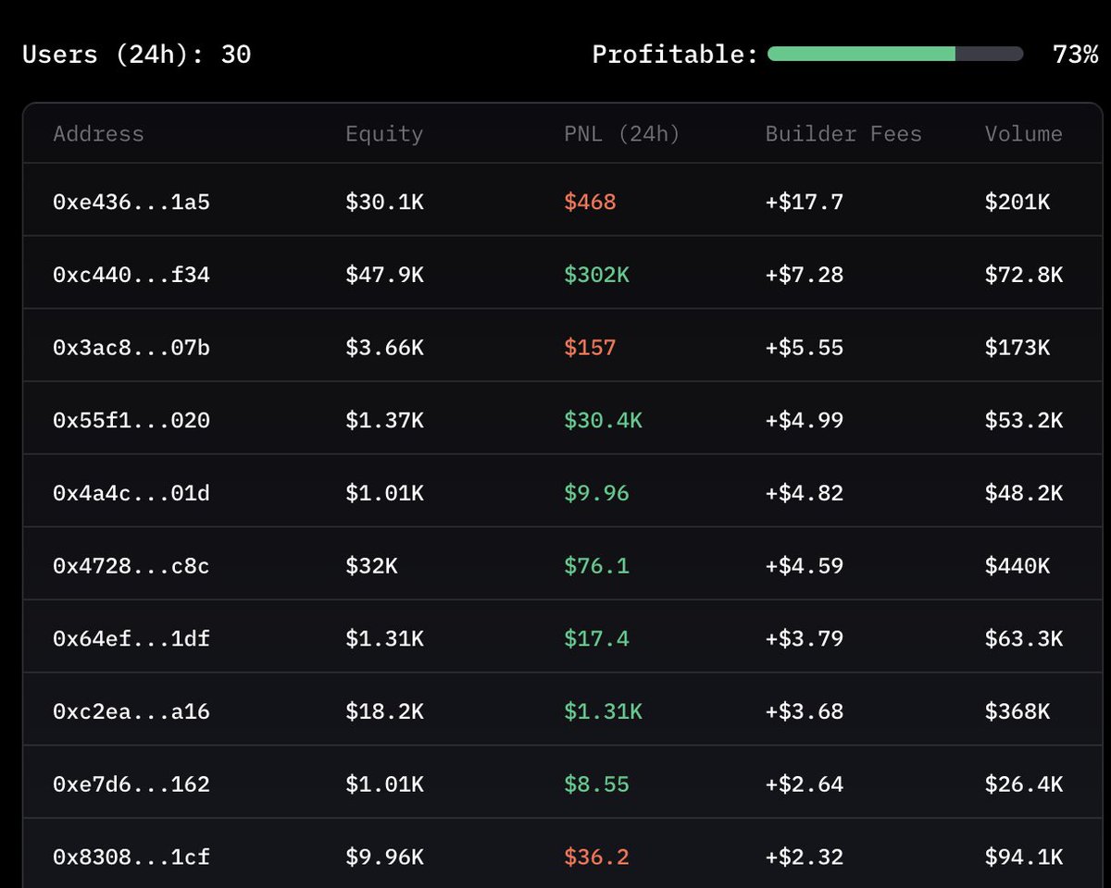
Task: Sort the table by Equity column
Action: (383, 134)
